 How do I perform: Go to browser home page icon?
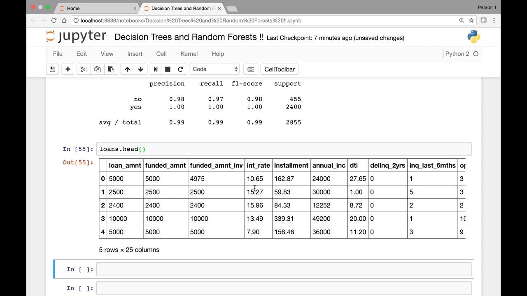64,20
